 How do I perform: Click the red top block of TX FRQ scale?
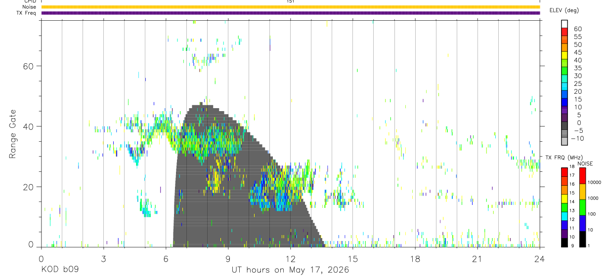click(x=564, y=172)
